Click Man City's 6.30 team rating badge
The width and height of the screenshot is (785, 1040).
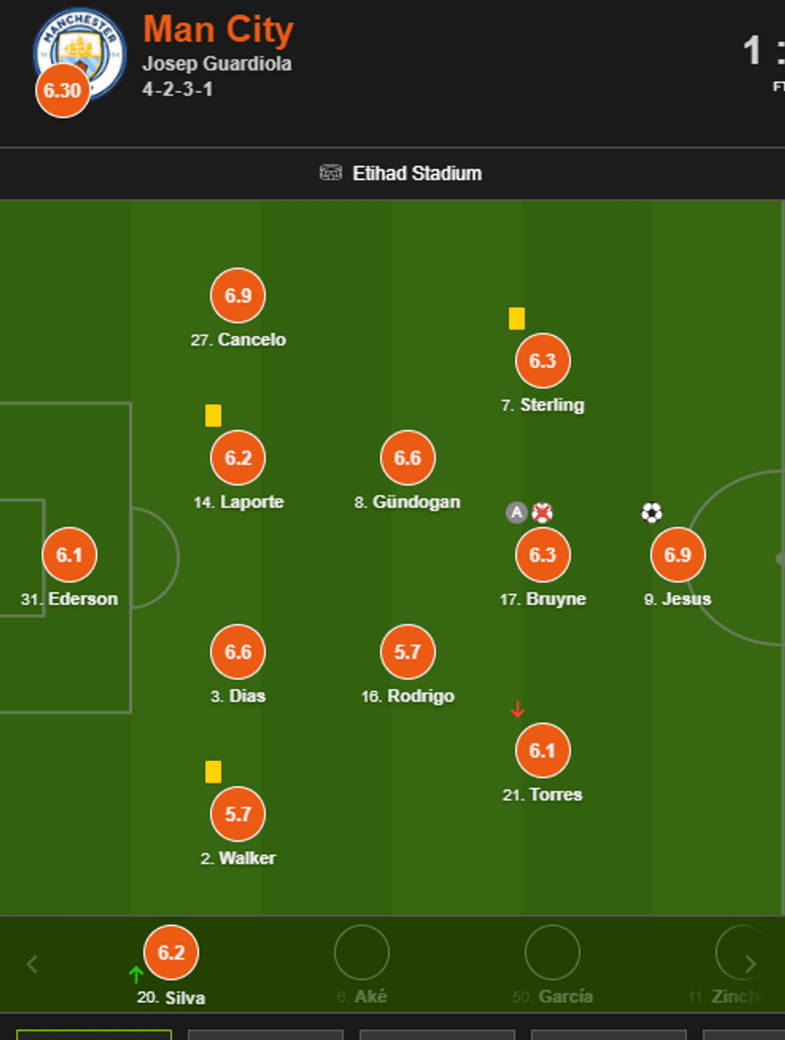[62, 91]
